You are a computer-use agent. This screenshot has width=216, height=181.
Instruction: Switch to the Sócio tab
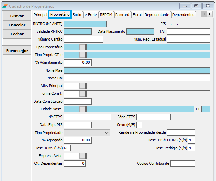[x=77, y=15]
